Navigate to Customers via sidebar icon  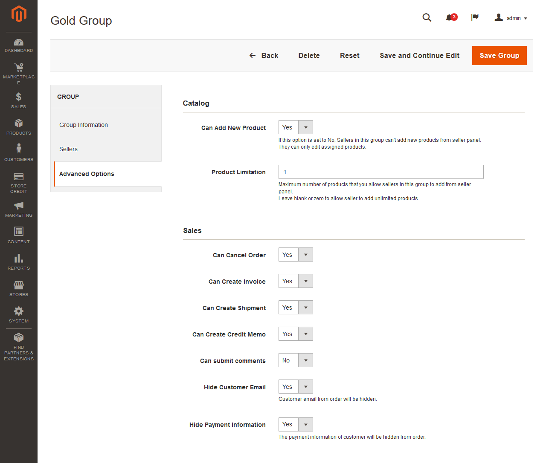pyautogui.click(x=19, y=152)
